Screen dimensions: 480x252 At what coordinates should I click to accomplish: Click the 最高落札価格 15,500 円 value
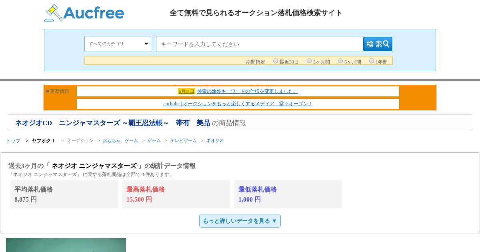(x=139, y=200)
